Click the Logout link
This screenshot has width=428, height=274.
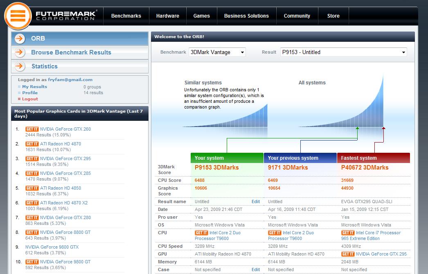[x=30, y=99]
